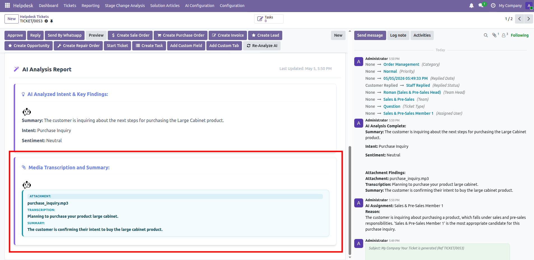Open AI Configuration menu
534x260 pixels.
tap(200, 6)
